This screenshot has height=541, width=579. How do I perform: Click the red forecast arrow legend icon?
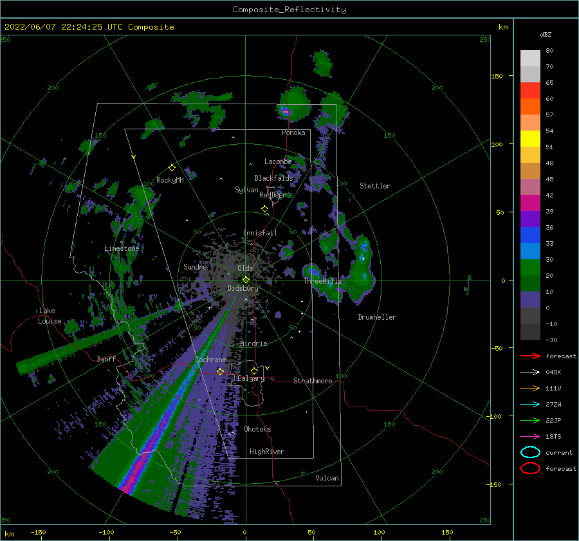530,356
